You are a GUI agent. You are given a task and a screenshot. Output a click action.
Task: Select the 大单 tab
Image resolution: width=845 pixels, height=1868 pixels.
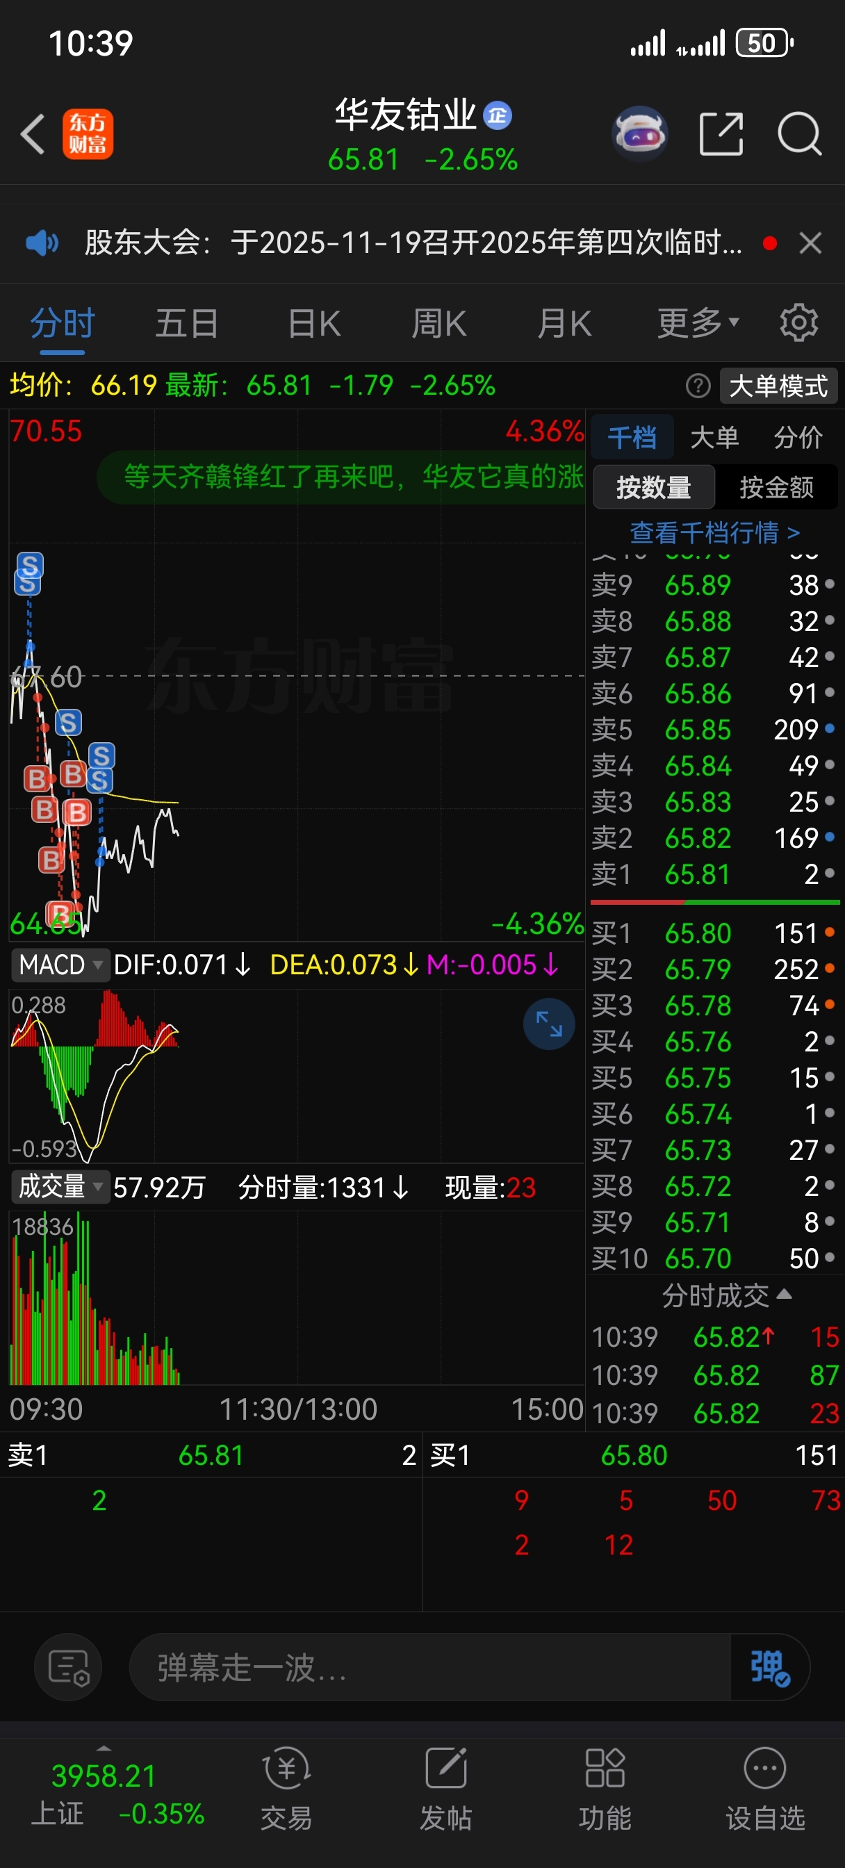click(714, 437)
